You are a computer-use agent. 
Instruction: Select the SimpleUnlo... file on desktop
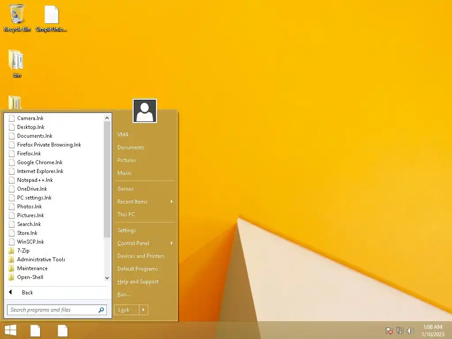(x=51, y=18)
